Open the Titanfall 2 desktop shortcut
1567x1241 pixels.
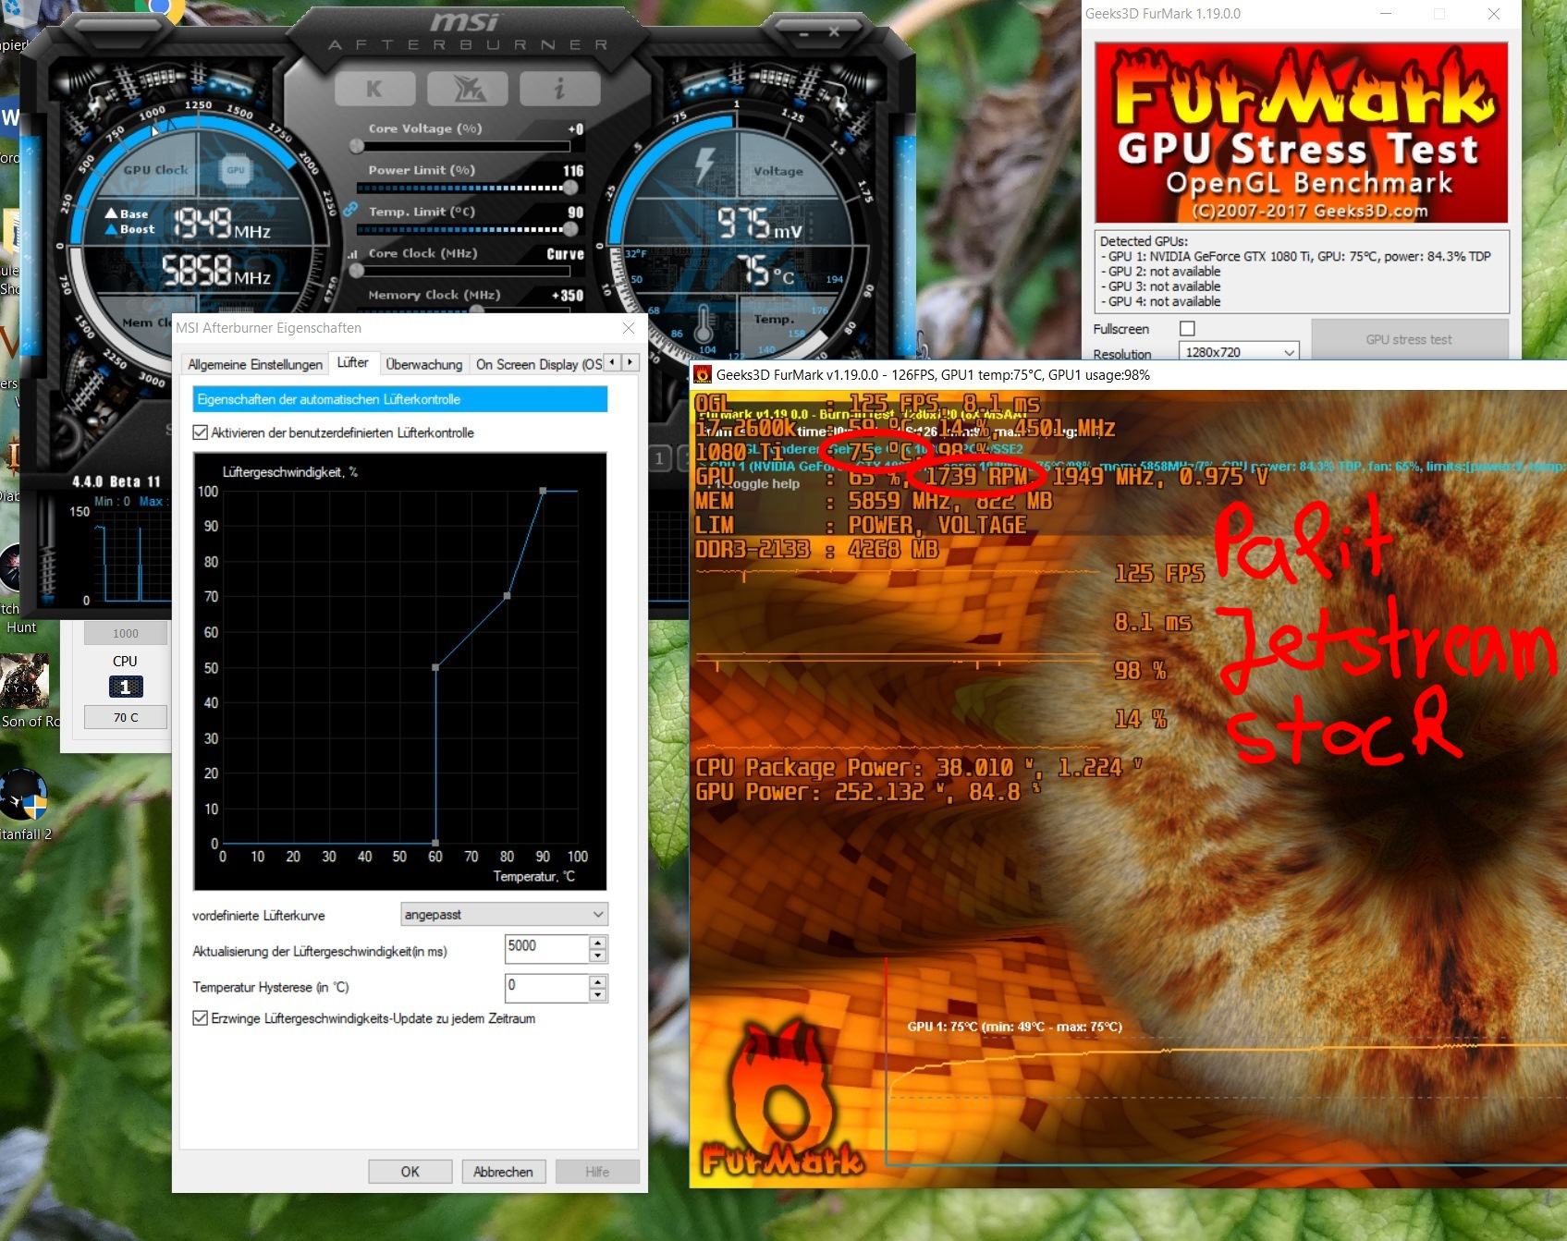point(24,804)
